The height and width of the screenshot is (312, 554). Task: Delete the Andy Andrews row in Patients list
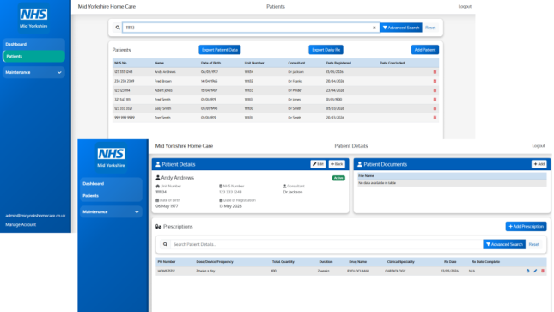tap(435, 72)
